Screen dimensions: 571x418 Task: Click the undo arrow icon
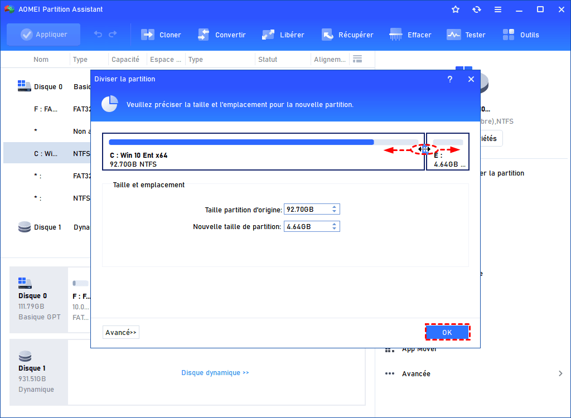[x=98, y=34]
